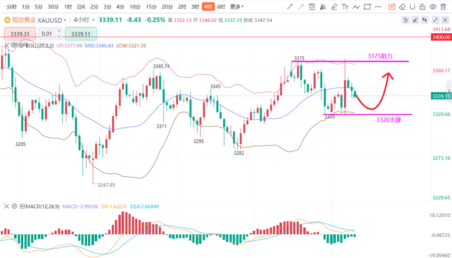This screenshot has width=452, height=258.
Task: Toggle the orange drawing edit mode icon
Action: 392,7
